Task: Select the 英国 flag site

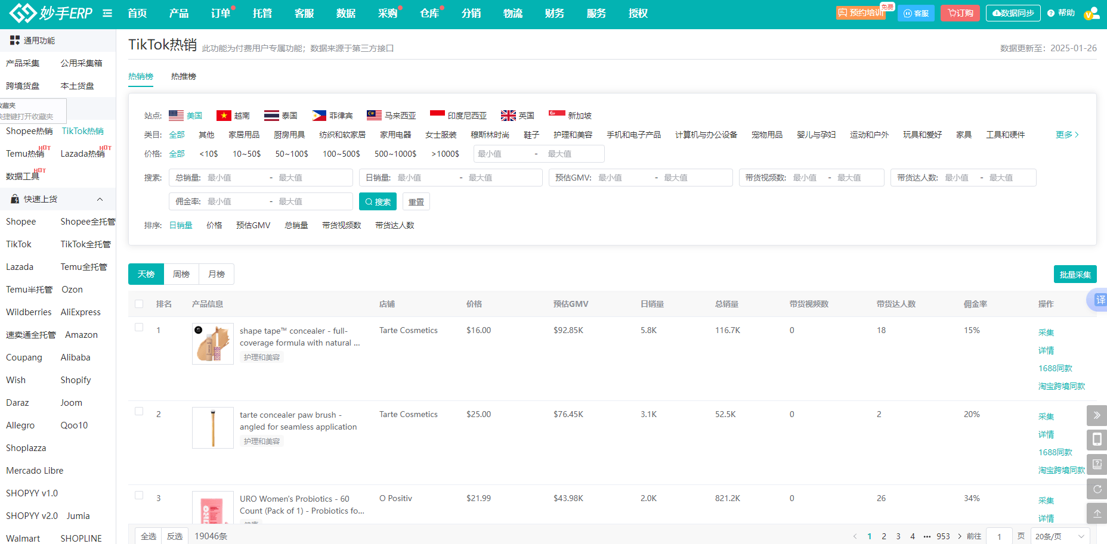Action: [508, 116]
